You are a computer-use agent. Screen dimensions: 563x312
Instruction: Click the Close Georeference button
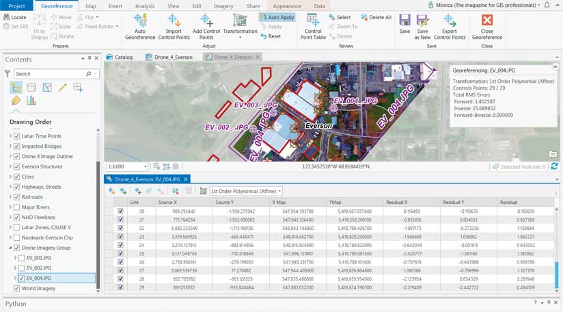pos(487,26)
